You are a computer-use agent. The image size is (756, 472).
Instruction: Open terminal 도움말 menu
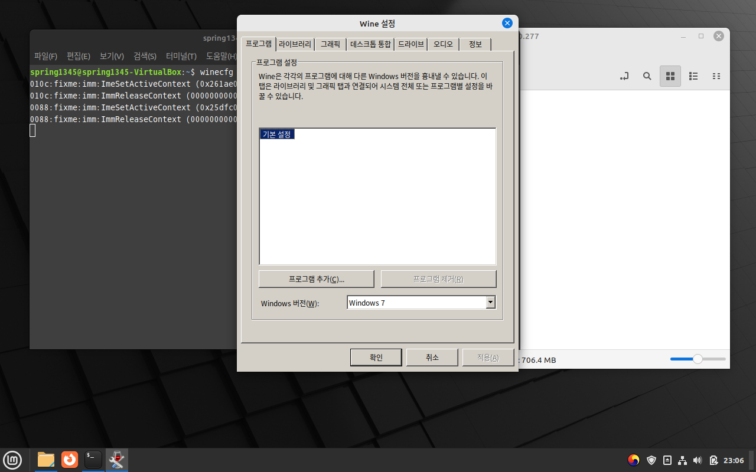point(221,56)
